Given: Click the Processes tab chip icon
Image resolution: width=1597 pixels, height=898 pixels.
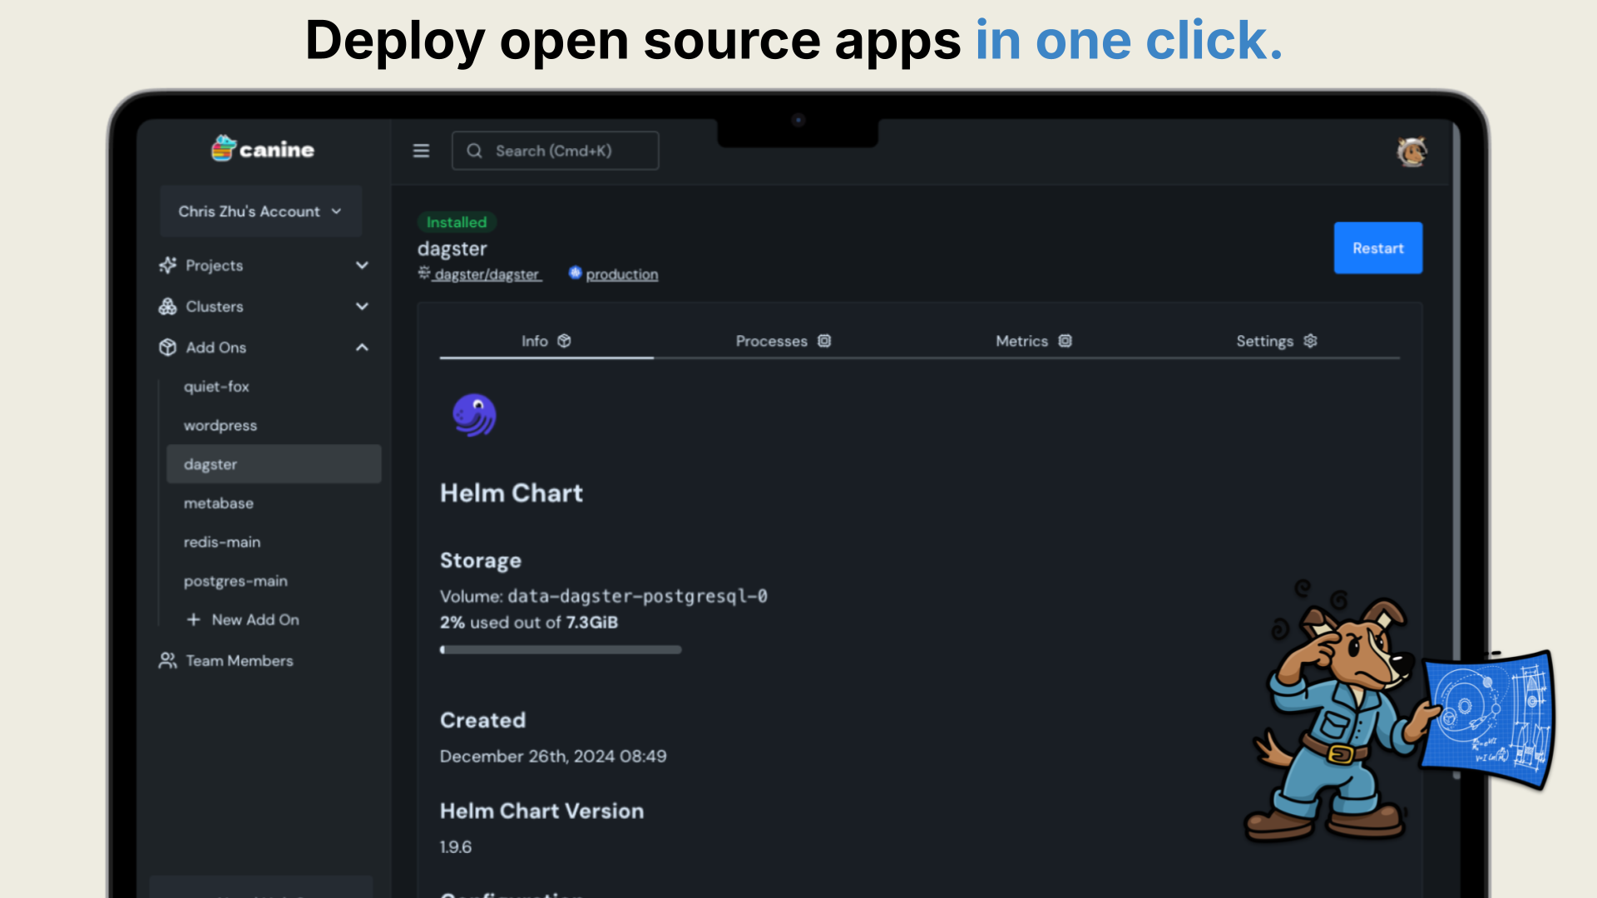Looking at the screenshot, I should point(824,341).
